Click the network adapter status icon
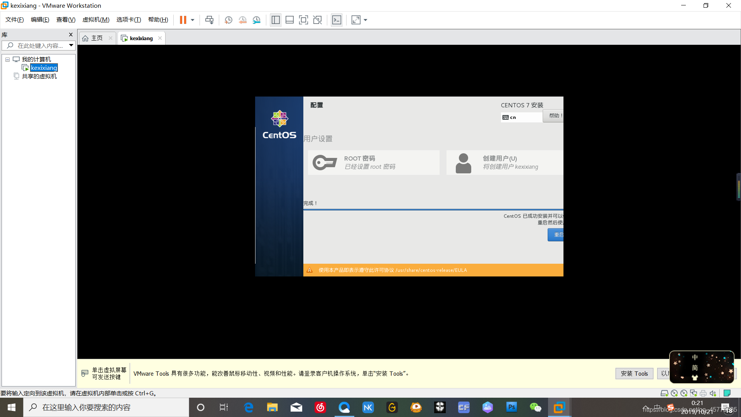This screenshot has height=417, width=741. 694,393
